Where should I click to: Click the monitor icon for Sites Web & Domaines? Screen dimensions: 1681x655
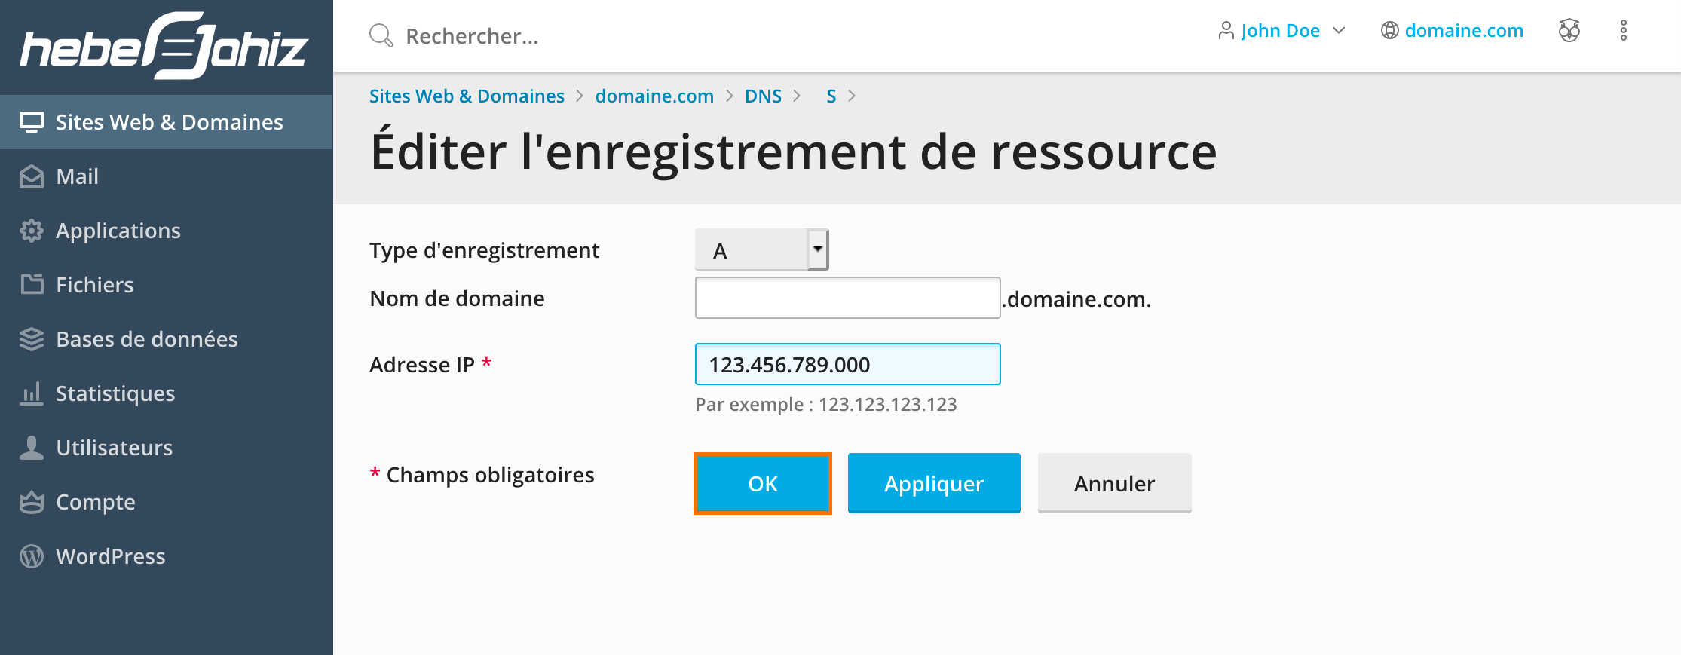pos(32,122)
